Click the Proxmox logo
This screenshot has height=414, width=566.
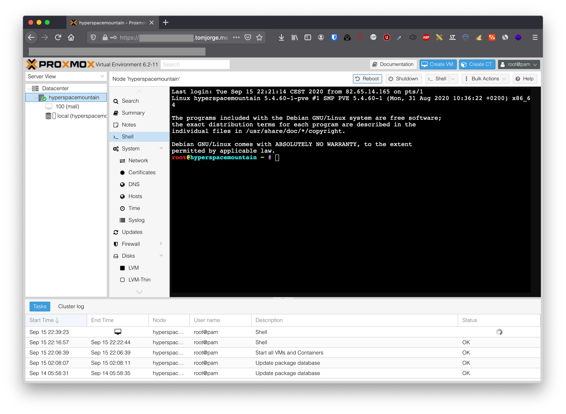[60, 64]
